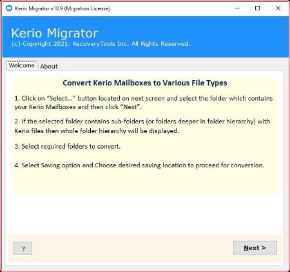Maximize the Kerio Migrator window
The image size is (290, 272).
[257, 8]
